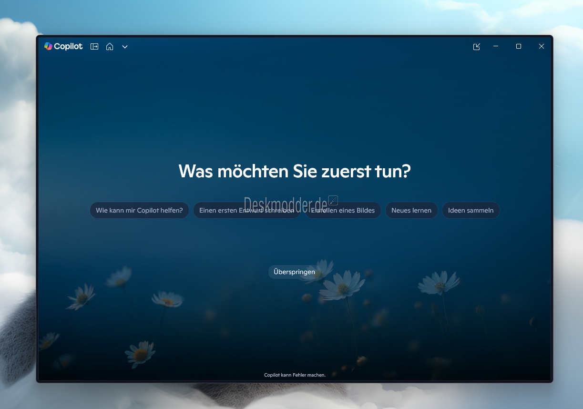Viewport: 583px width, 409px height.
Task: Expand the chevron dropdown next to home
Action: click(x=125, y=47)
